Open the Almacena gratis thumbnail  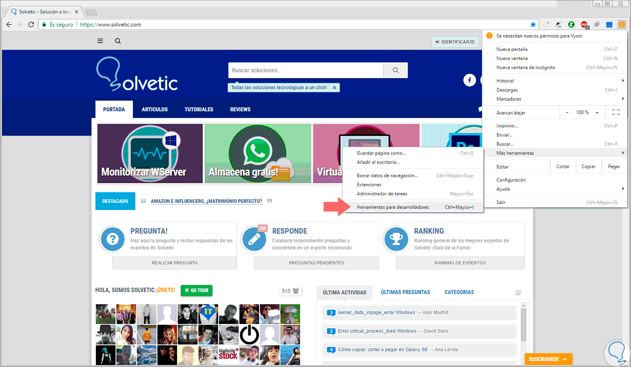(258, 153)
